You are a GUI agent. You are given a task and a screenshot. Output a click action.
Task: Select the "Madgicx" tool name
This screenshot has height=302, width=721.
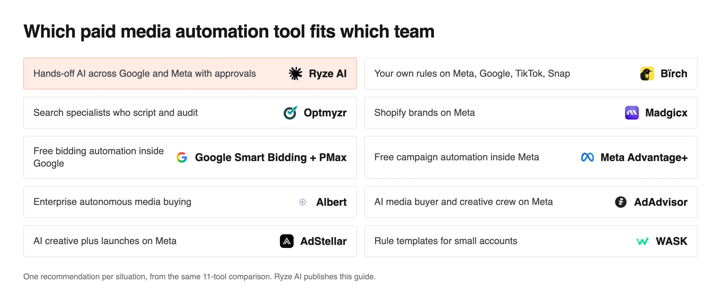(x=666, y=113)
